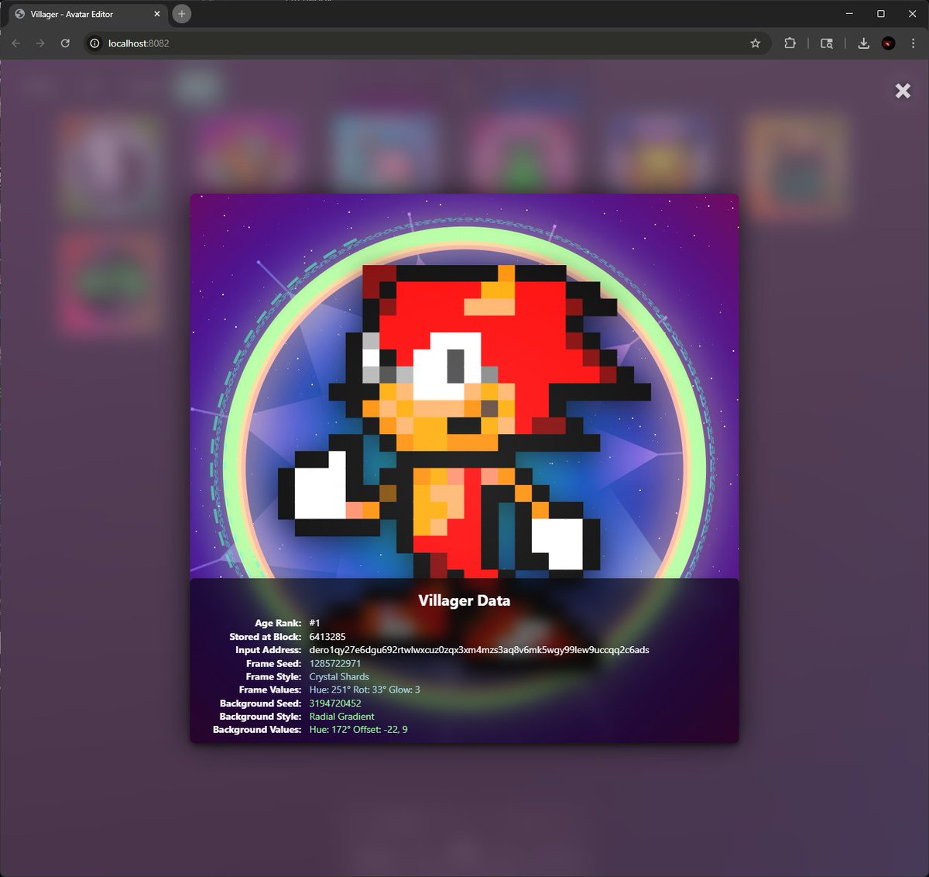The height and width of the screenshot is (877, 929).
Task: Reload the page with the refresh icon
Action: pos(65,43)
